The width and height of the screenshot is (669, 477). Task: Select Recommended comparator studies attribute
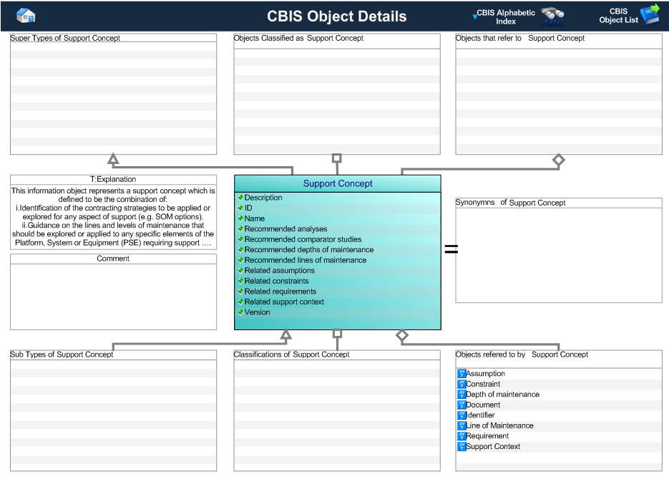(x=303, y=239)
